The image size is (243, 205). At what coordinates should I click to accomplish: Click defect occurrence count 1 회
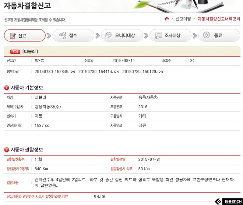pos(38,159)
